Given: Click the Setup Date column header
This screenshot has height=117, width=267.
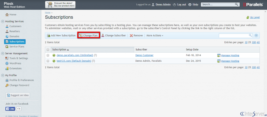Looking at the screenshot, I should point(192,50).
